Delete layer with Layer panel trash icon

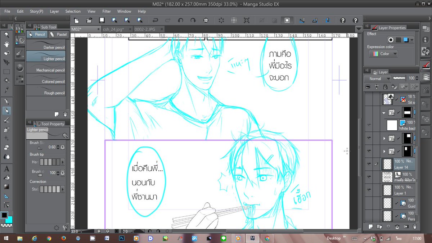[x=415, y=226]
